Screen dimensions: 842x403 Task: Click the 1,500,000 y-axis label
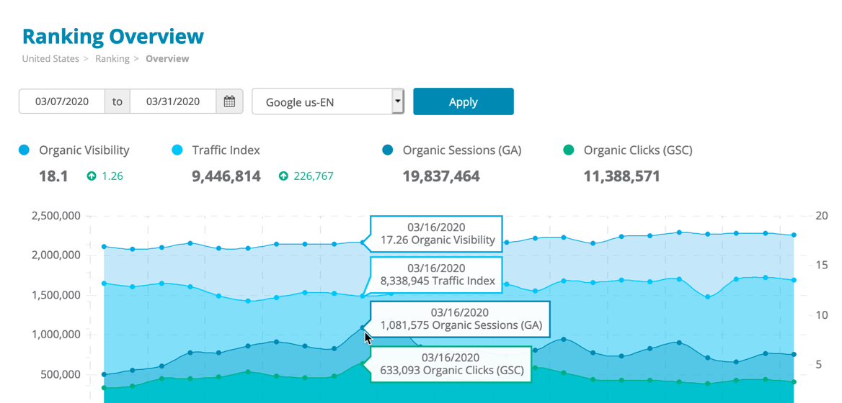point(56,295)
